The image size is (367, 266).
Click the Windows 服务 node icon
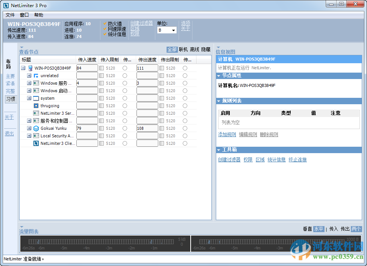36,83
